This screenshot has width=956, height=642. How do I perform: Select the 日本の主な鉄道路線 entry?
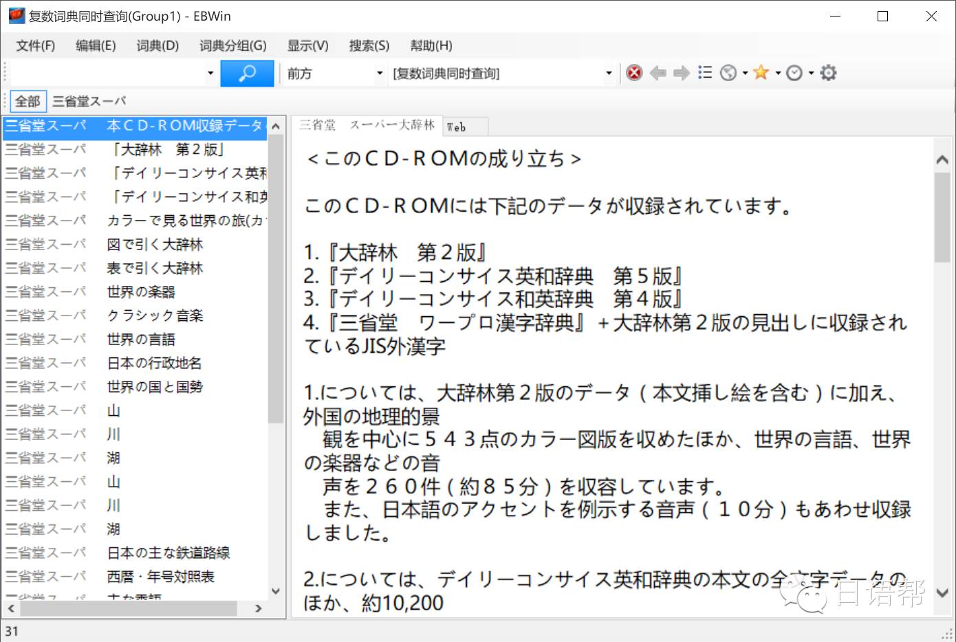pos(135,553)
